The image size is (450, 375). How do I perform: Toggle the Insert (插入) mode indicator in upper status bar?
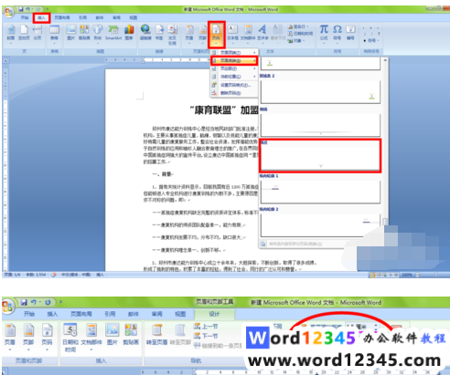tap(100, 275)
